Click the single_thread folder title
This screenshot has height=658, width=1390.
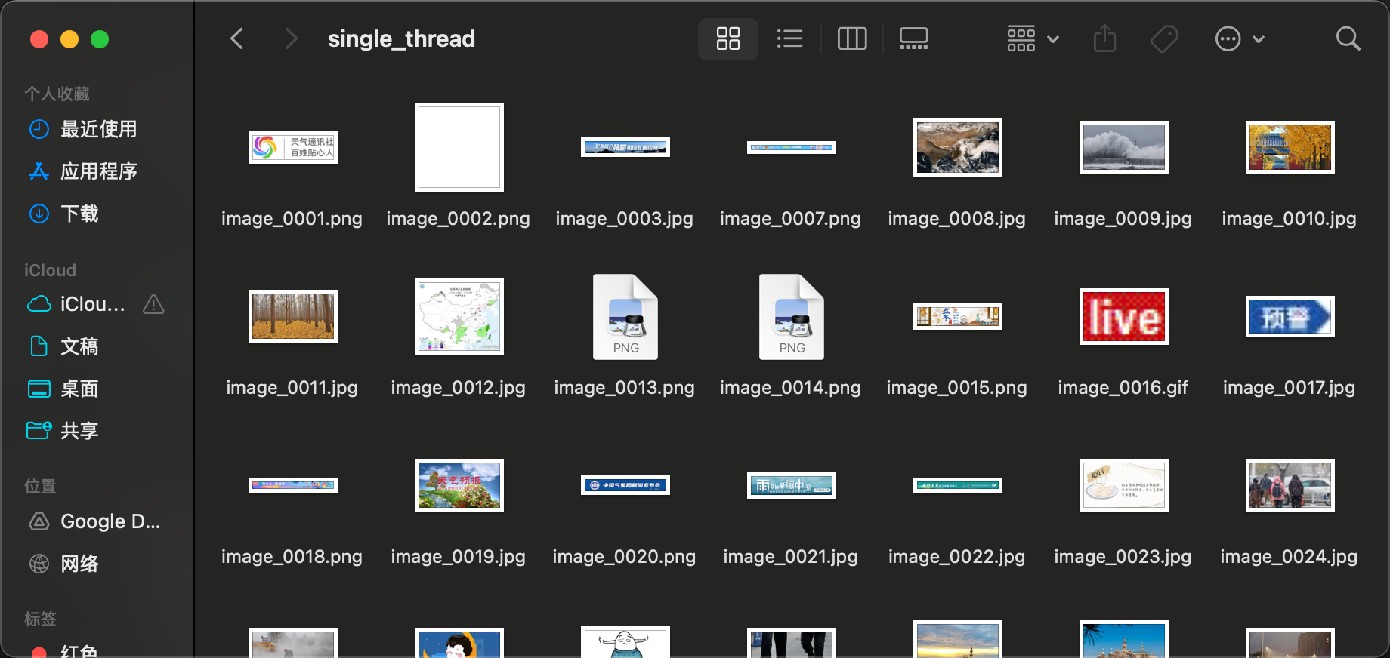tap(402, 38)
